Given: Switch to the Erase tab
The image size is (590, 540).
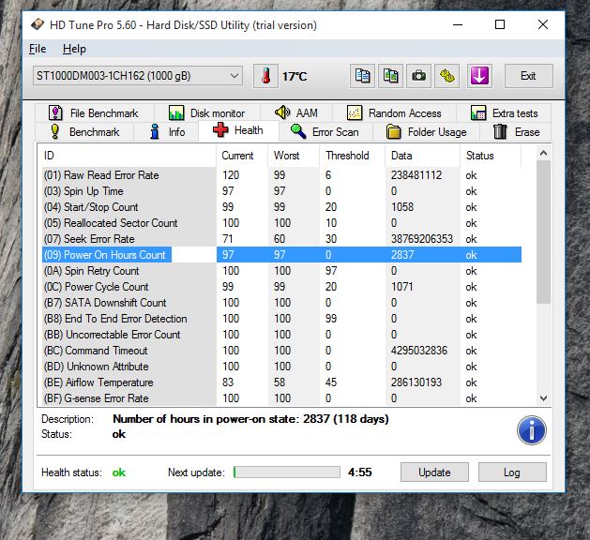Looking at the screenshot, I should (516, 132).
